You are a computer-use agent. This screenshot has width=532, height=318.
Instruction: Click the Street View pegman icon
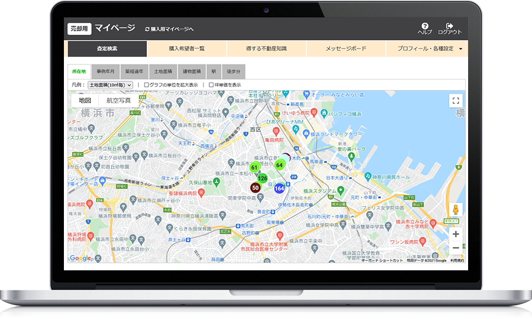(456, 210)
